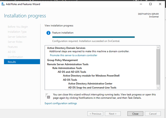This screenshot has width=166, height=118.
Task: Close the wizard using the X icon
Action: pyautogui.click(x=160, y=4)
